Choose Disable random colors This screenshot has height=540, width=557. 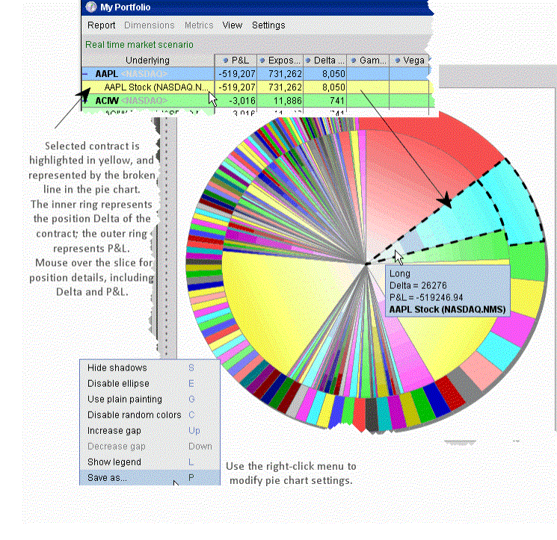tap(134, 415)
